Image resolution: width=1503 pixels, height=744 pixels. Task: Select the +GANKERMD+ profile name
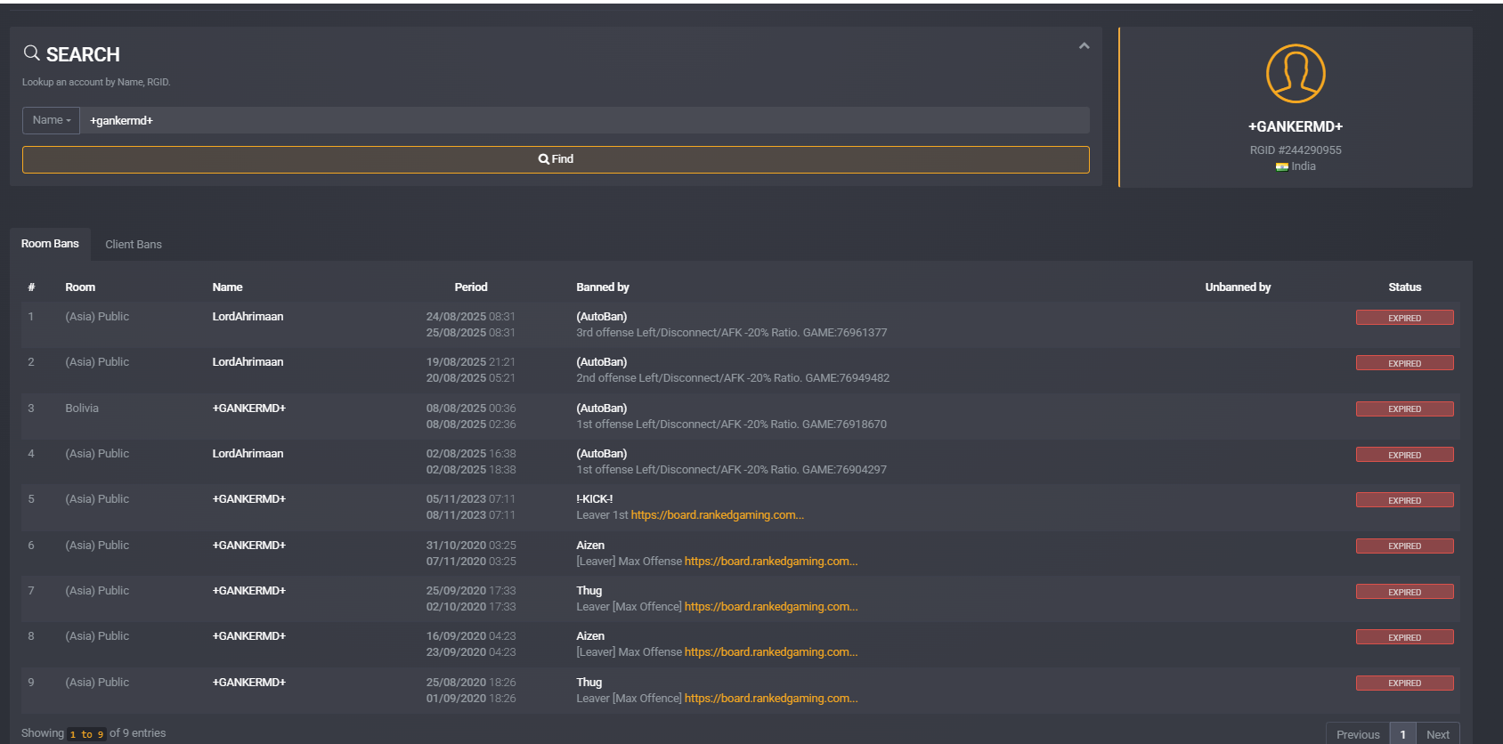(x=1296, y=126)
